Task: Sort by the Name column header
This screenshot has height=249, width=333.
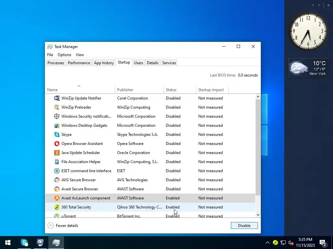Action: click(80, 89)
